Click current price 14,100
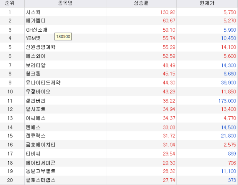Image resolution: width=238 pixels, height=185 pixels. (229, 47)
